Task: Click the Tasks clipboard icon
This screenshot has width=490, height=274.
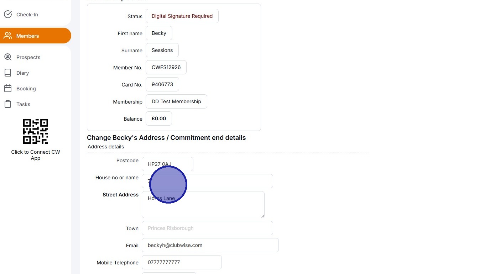Action: [8, 104]
